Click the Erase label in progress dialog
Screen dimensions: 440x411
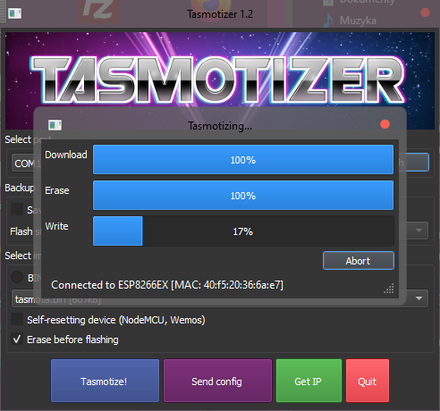pyautogui.click(x=57, y=190)
